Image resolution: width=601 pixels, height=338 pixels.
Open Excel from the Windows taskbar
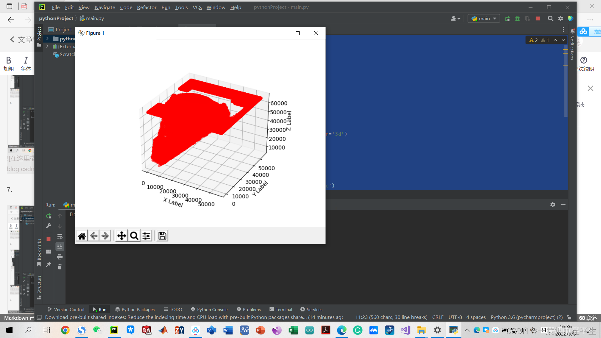pyautogui.click(x=293, y=330)
